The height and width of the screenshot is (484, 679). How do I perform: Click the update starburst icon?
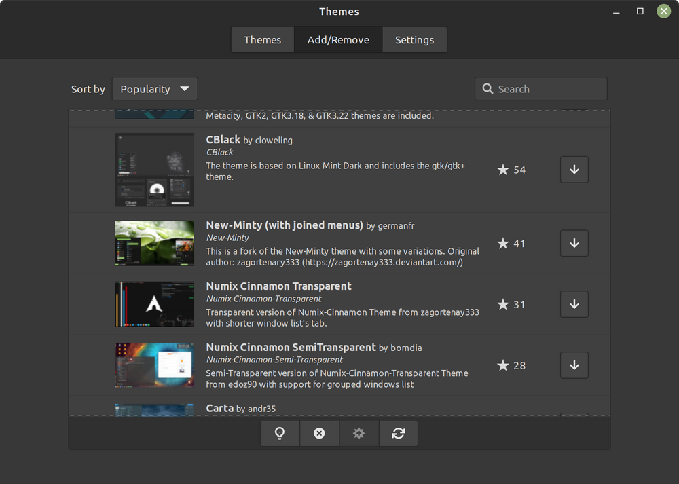359,433
